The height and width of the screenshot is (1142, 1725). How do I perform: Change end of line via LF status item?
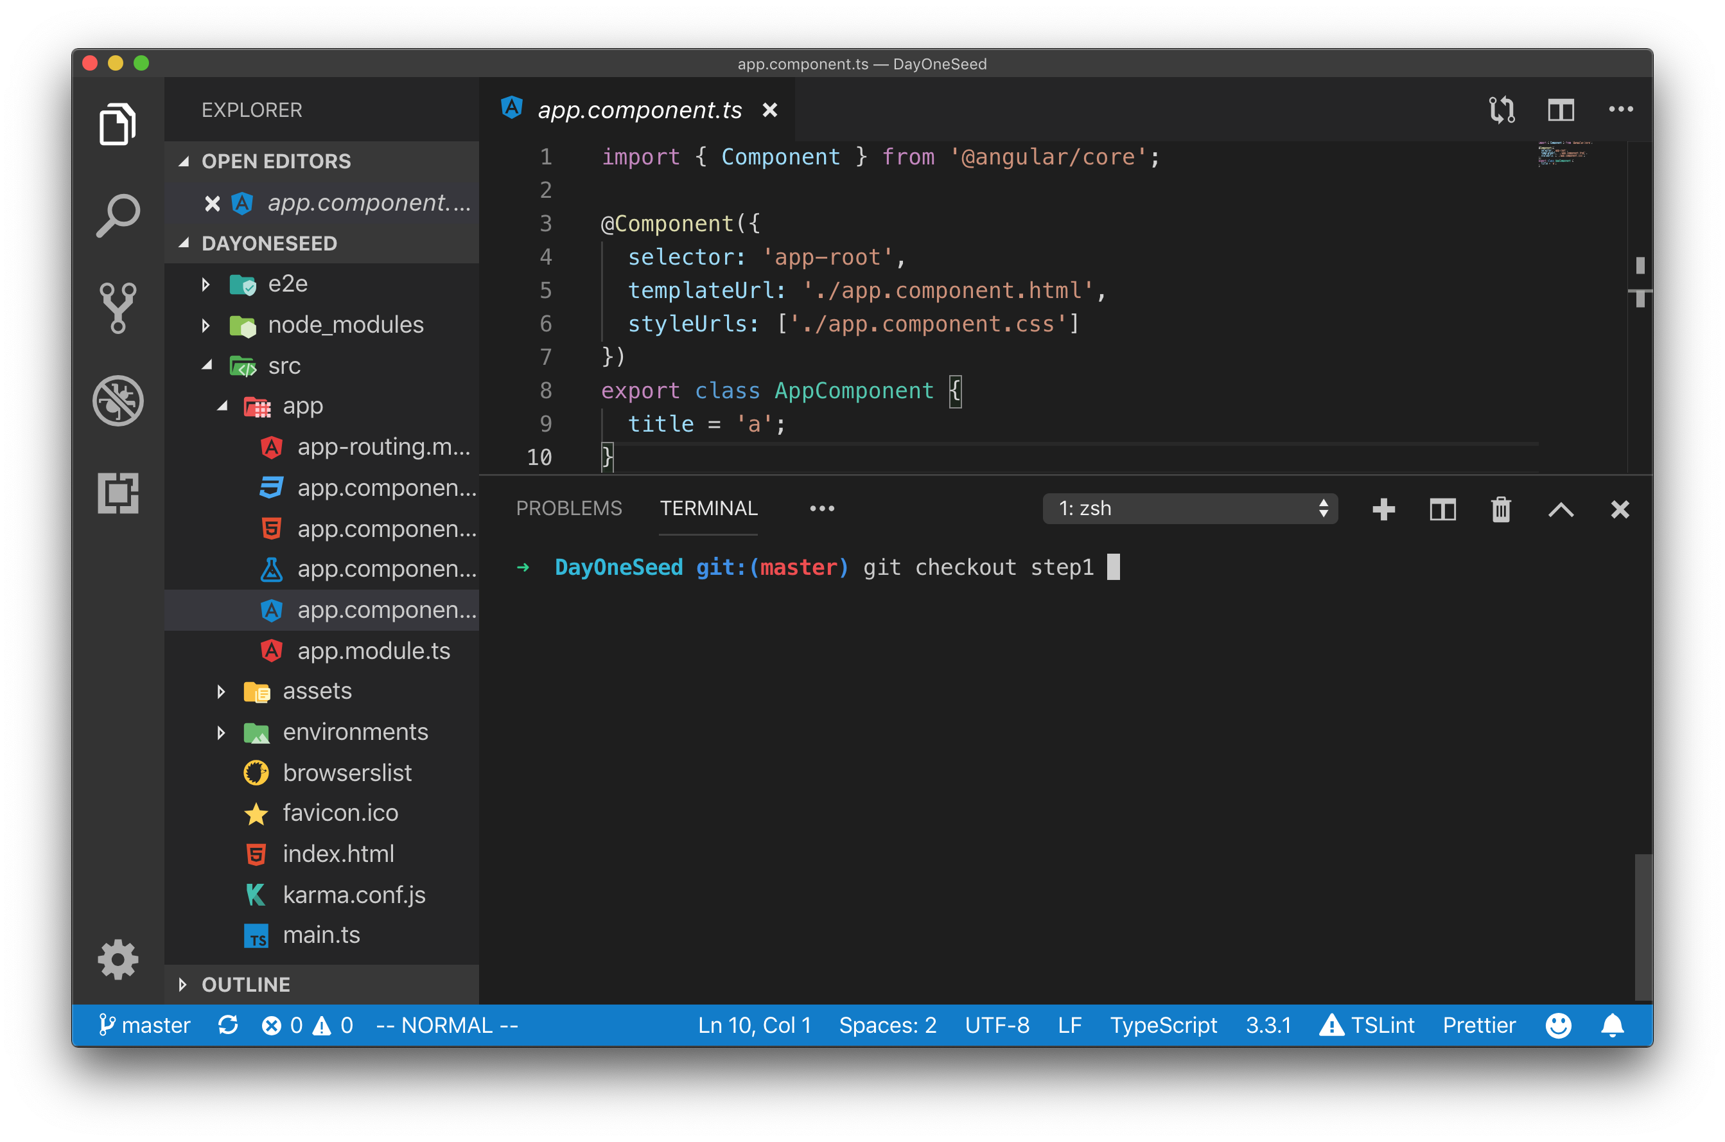coord(1069,1026)
